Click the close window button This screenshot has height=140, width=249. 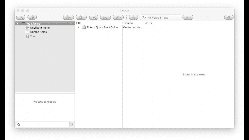(18, 11)
